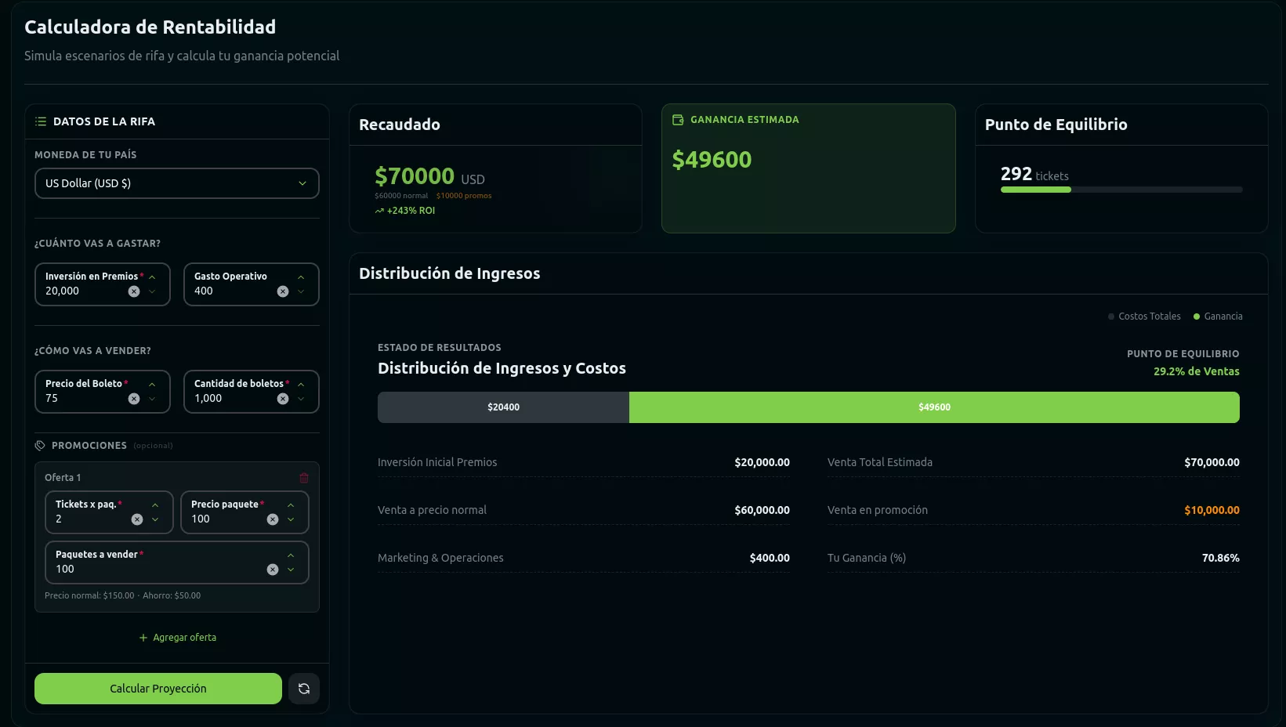Increase Precio paquete with up arrow
The image size is (1286, 727).
291,505
